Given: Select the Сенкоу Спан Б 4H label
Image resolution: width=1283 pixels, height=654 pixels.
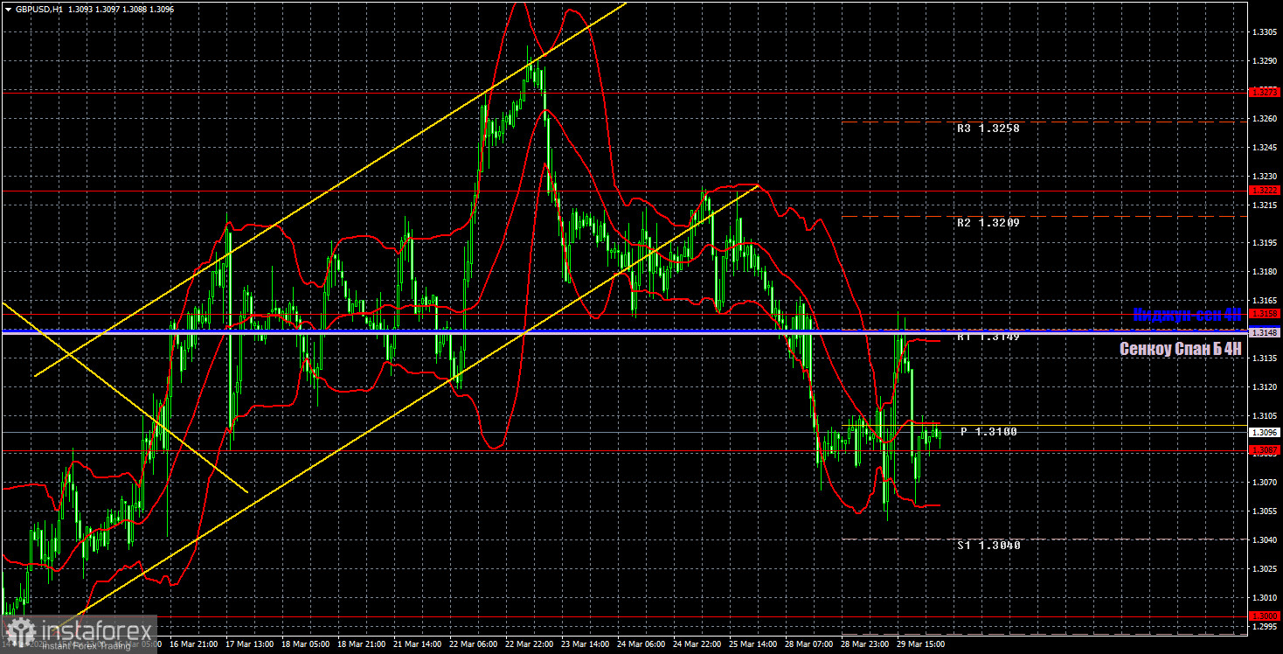Looking at the screenshot, I should (1180, 349).
